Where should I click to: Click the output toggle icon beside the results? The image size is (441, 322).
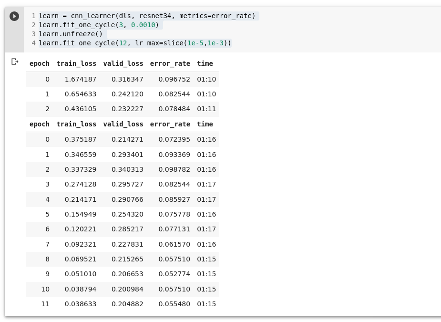tap(15, 62)
